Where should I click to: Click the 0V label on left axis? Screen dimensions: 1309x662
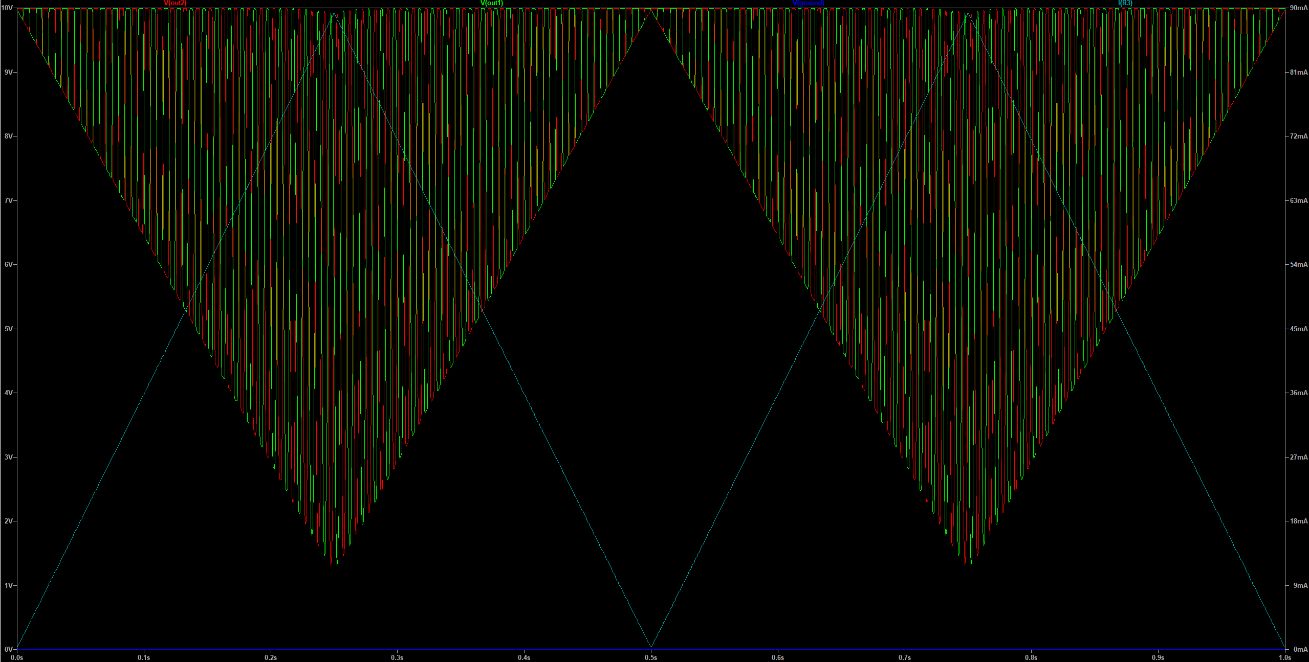tap(8, 649)
